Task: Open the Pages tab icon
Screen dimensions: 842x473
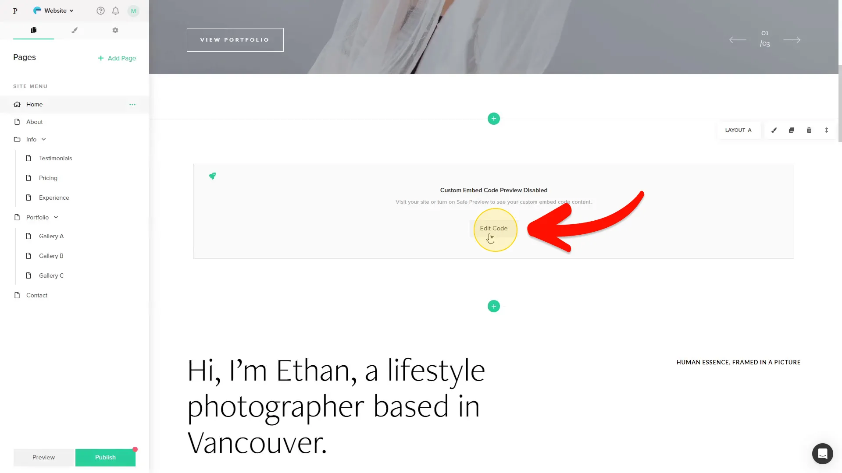Action: tap(33, 30)
